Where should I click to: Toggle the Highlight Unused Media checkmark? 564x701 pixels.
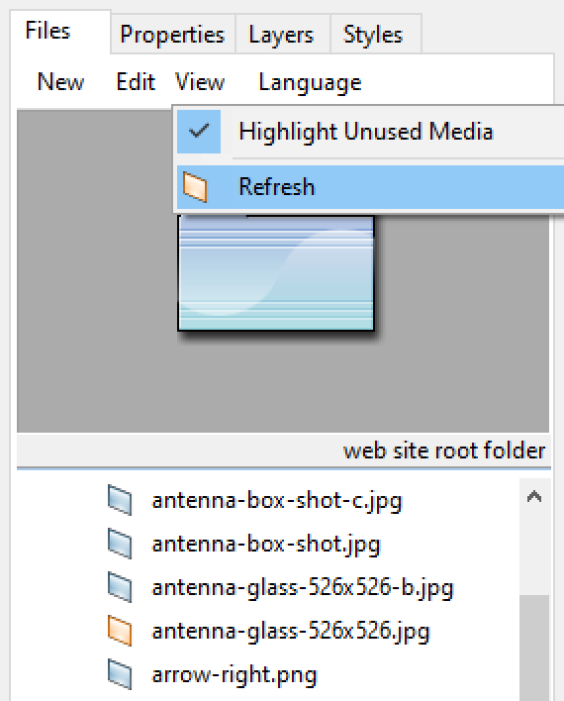199,132
